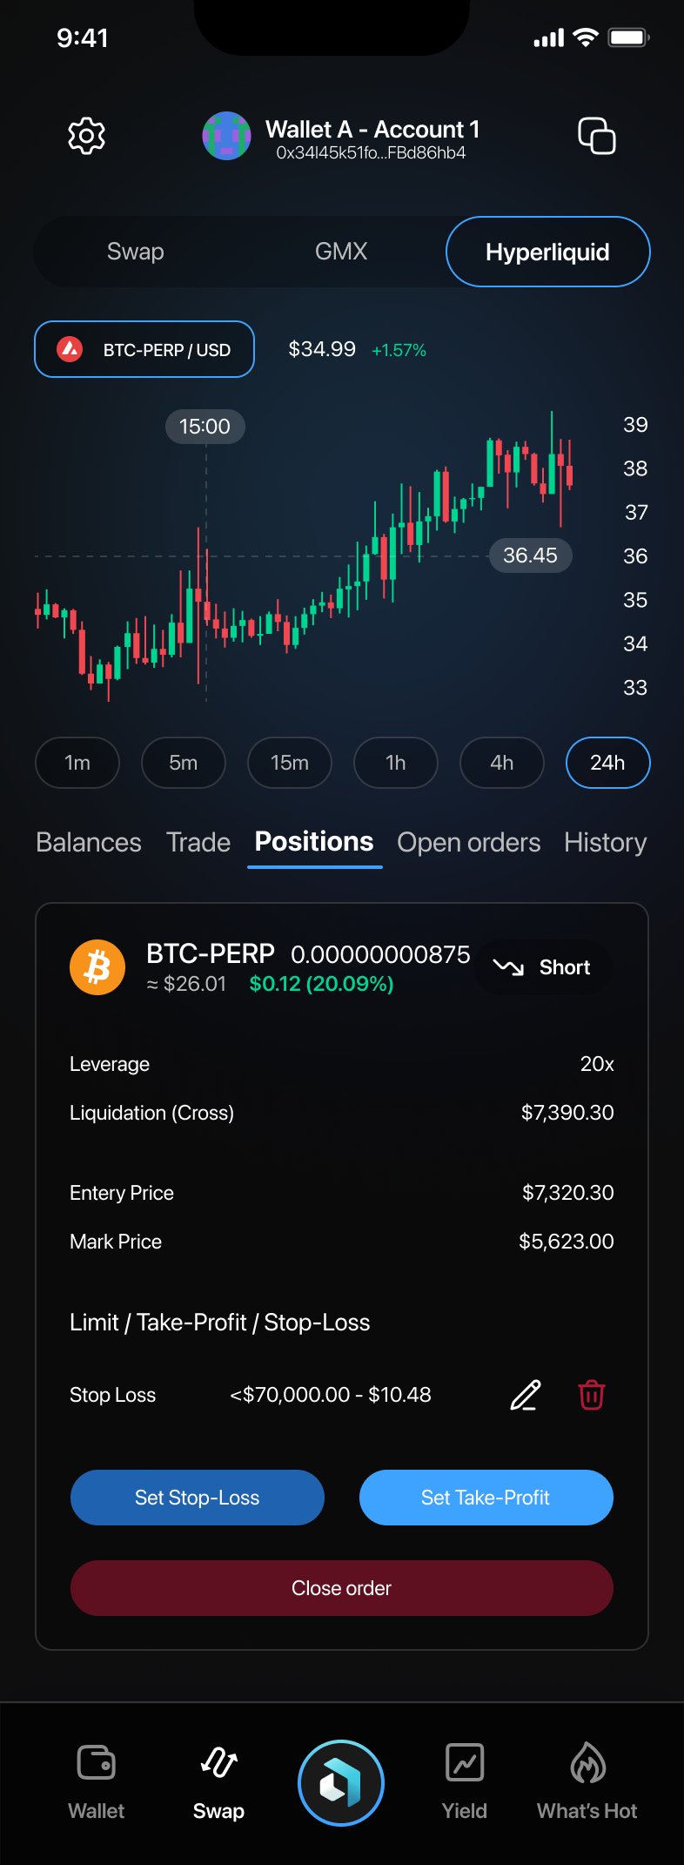Switch to the Swap mode
Screen dimensions: 684x1865
[x=136, y=252]
